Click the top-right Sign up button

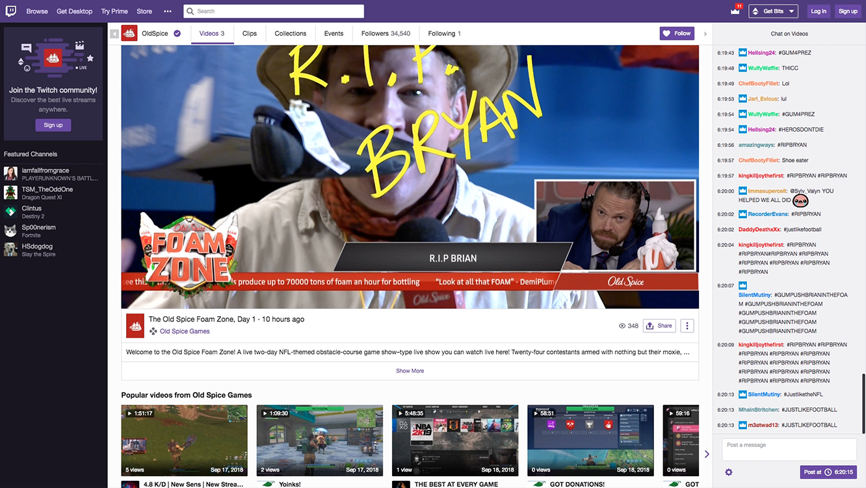coord(848,11)
